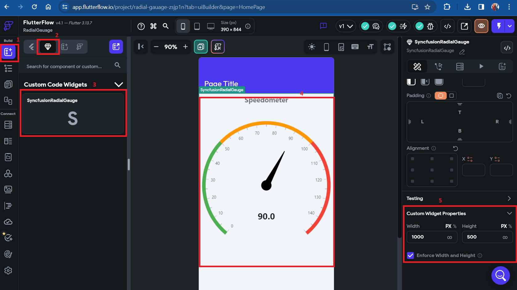Collapse the Custom Code Widgets section

point(119,84)
